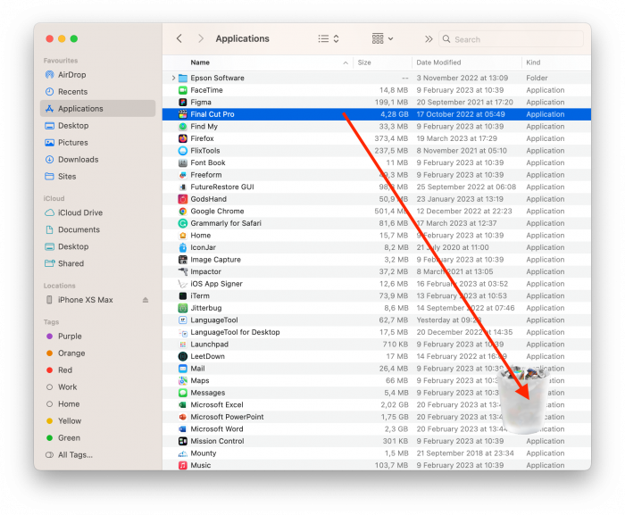Select the FutureRestore GUI row
625x515 pixels.
(377, 187)
